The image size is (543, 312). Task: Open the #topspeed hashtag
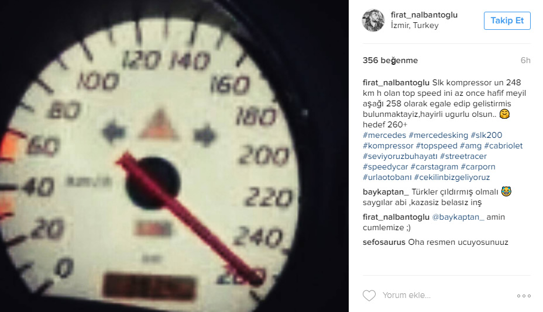(x=437, y=145)
